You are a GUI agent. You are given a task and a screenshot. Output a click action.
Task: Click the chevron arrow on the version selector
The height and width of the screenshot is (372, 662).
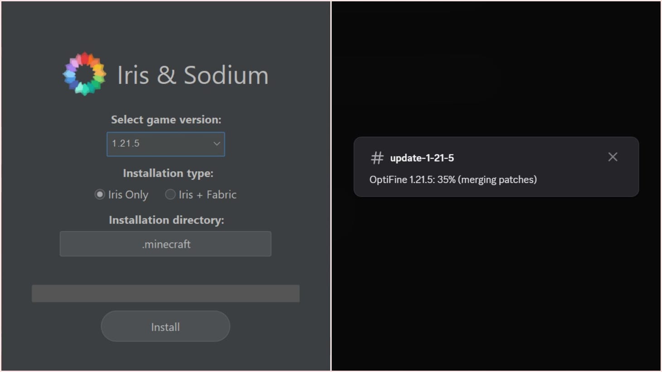pos(217,144)
